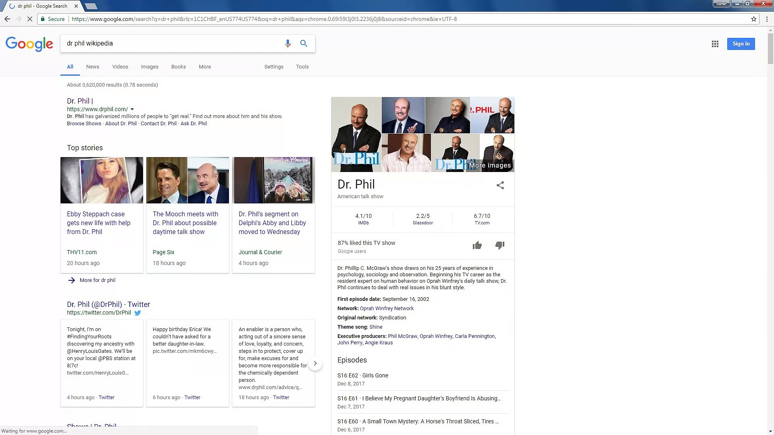Click arrow icon beside More for dr phil

coord(71,280)
